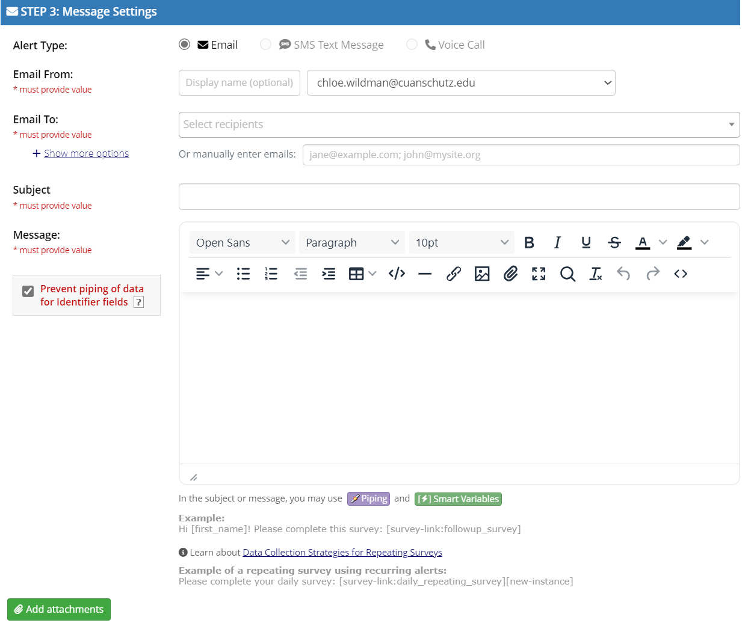The width and height of the screenshot is (748, 629).
Task: Insert a bulleted list in the message
Action: coord(243,274)
